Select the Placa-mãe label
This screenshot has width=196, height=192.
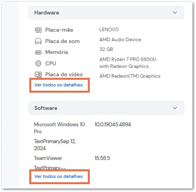point(59,30)
